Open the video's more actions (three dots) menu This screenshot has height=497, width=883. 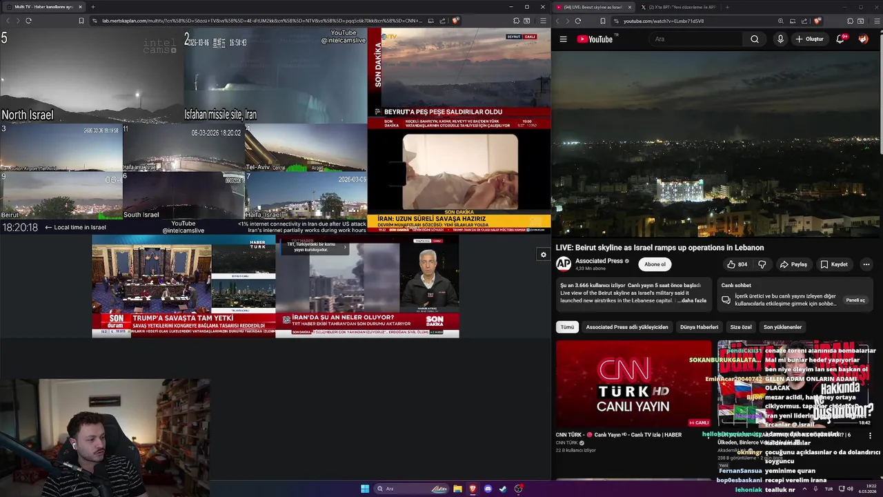[866, 264]
